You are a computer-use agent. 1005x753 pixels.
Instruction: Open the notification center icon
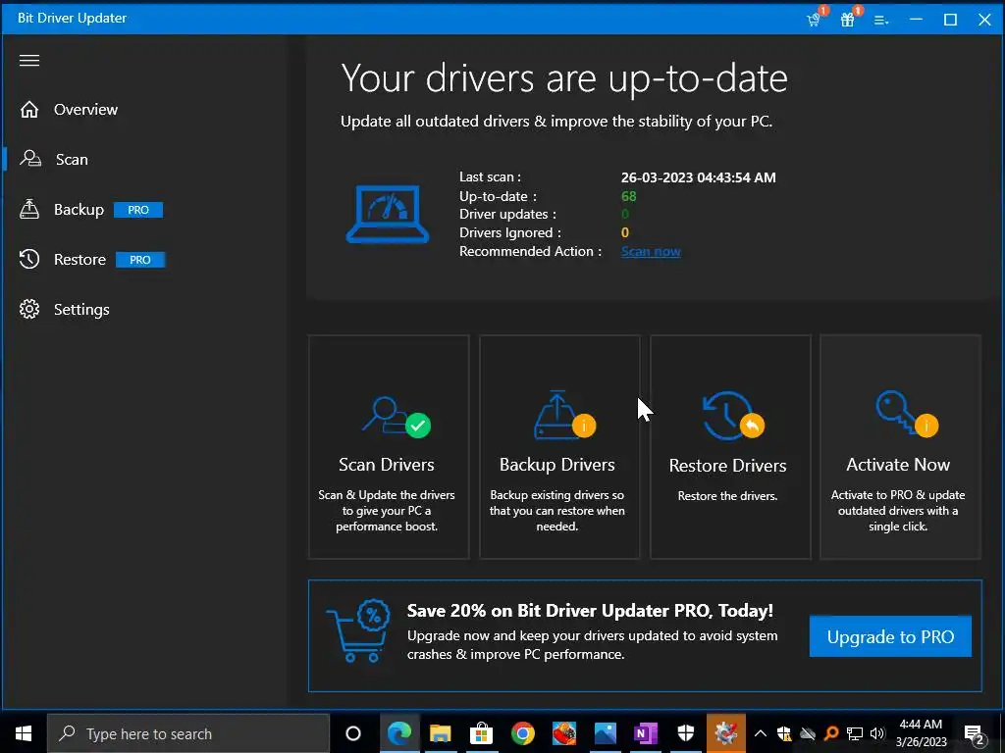click(x=975, y=734)
